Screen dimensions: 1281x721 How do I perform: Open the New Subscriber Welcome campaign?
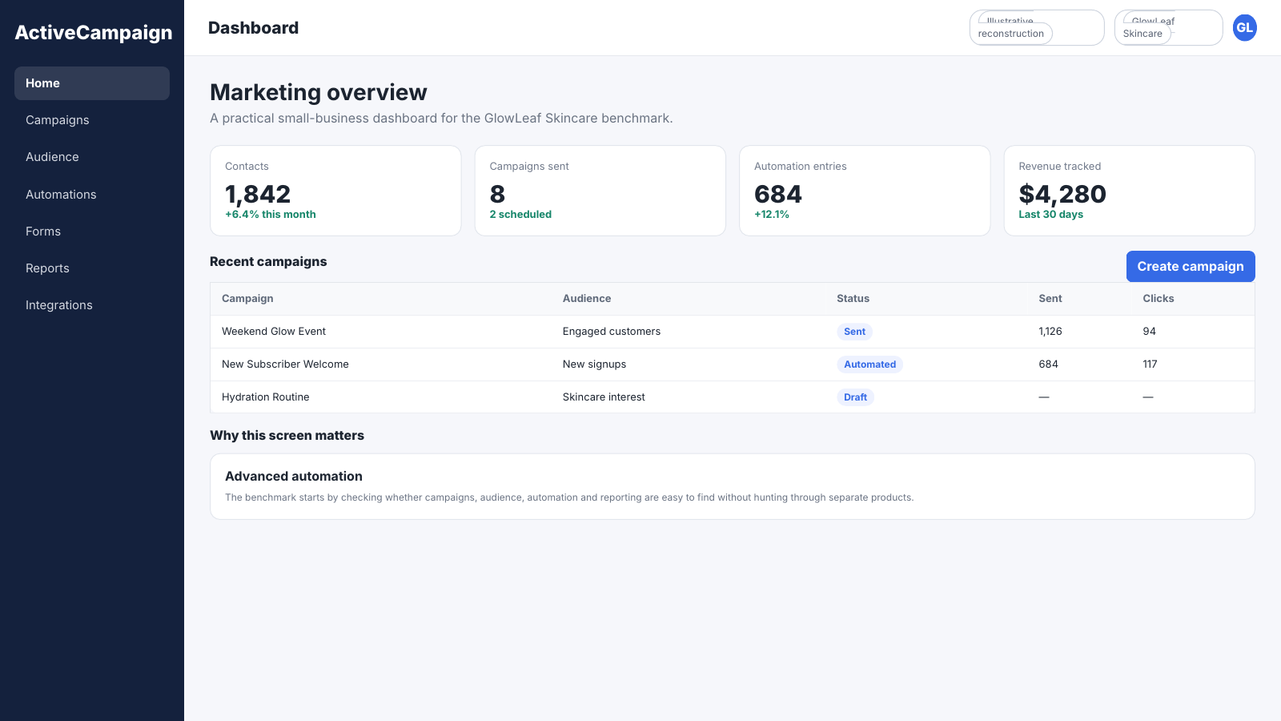pos(285,365)
